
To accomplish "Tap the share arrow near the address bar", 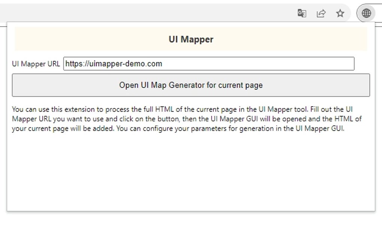I will (321, 13).
